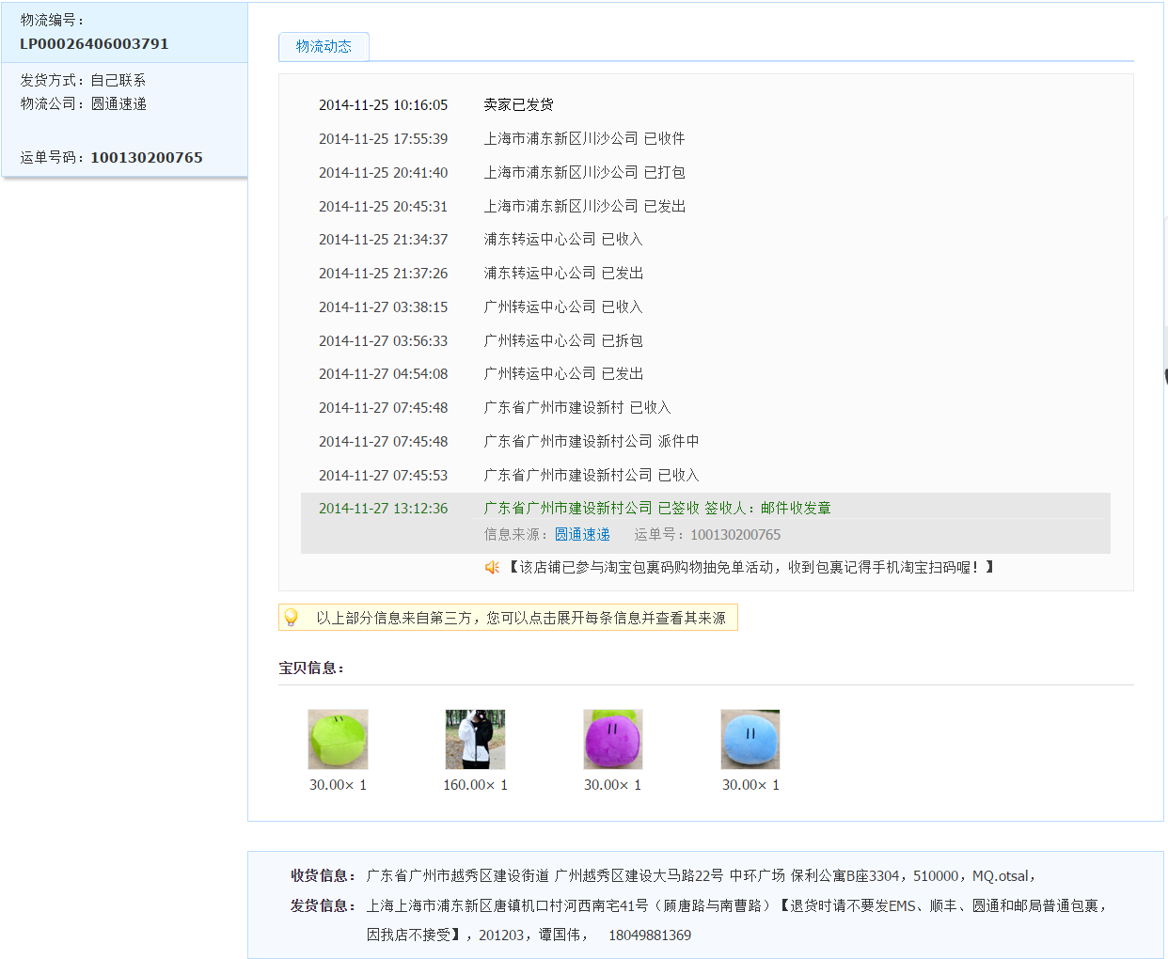Expand the 川沙公司 已收件 tracking entry
Viewport: 1168px width, 959px height.
tap(584, 138)
